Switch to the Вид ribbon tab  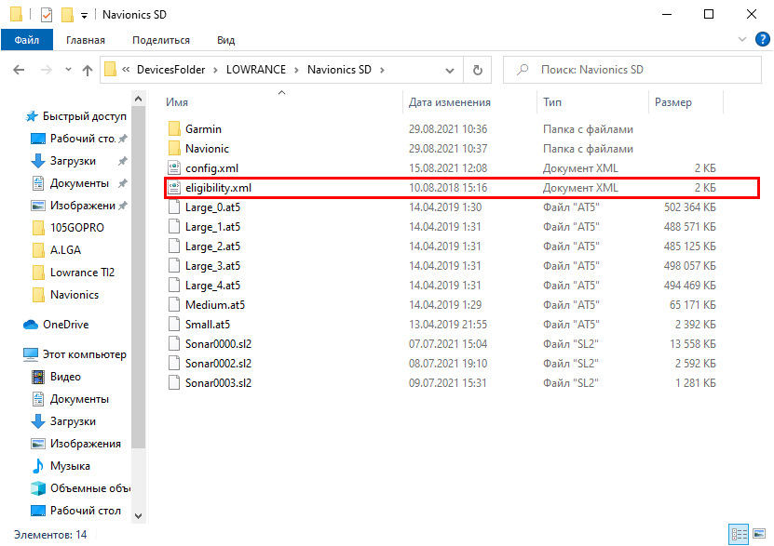(x=226, y=40)
